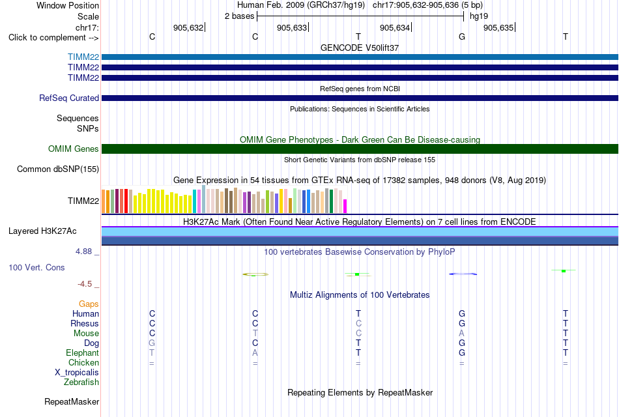Click the Human species label
The width and height of the screenshot is (619, 417).
(85, 314)
